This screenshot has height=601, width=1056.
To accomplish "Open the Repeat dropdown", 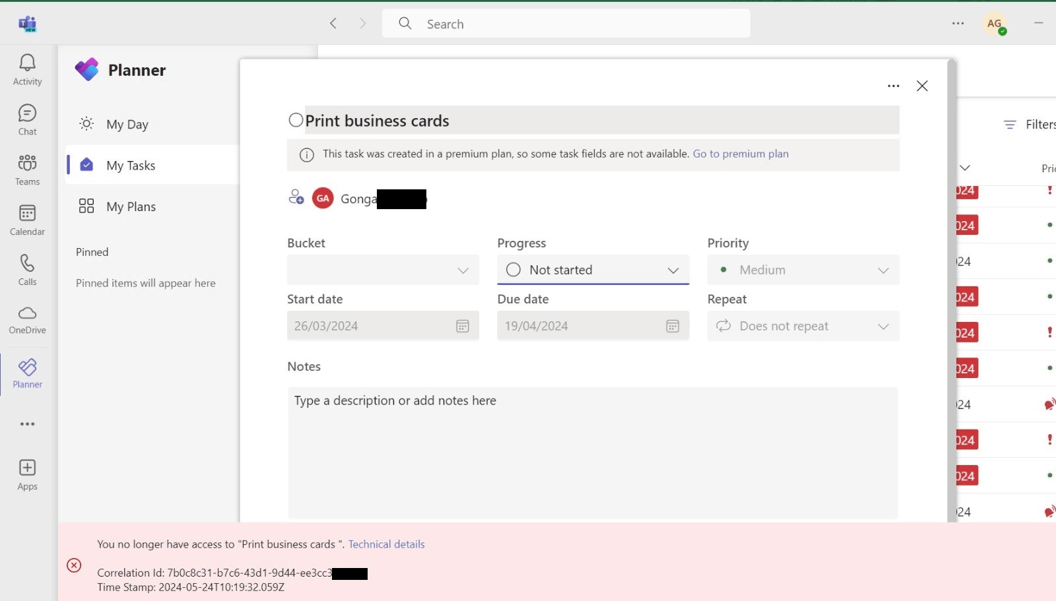I will [x=803, y=326].
